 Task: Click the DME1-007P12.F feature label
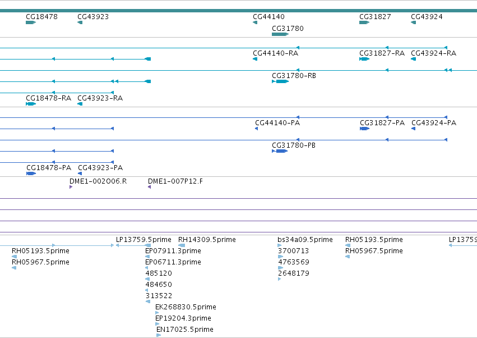(175, 181)
